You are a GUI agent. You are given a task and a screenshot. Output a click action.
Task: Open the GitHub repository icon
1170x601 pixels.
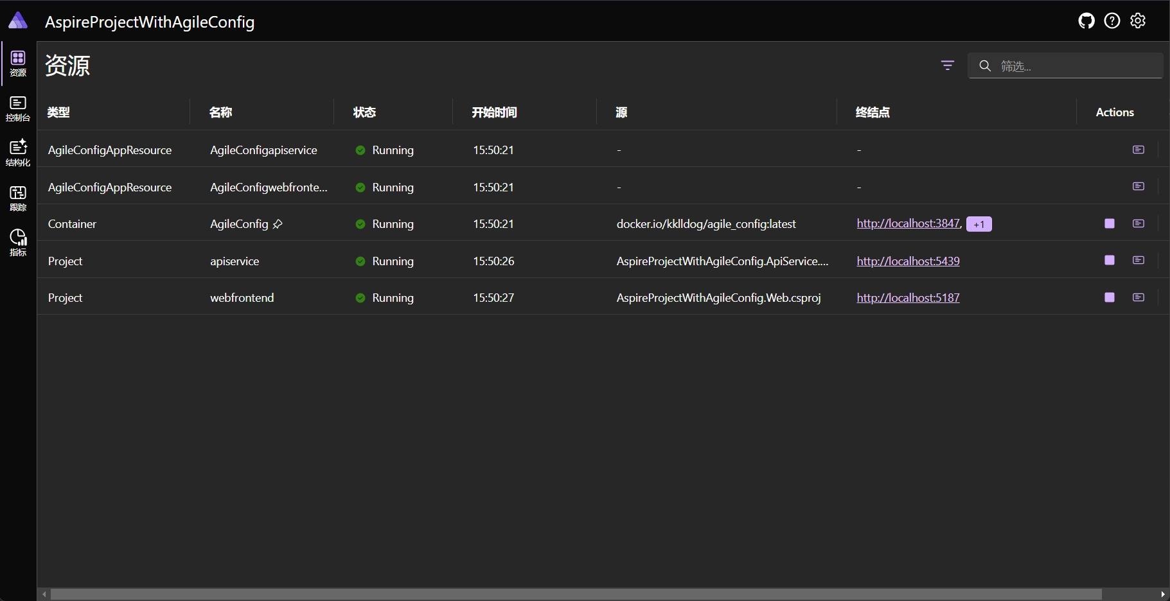coord(1086,21)
